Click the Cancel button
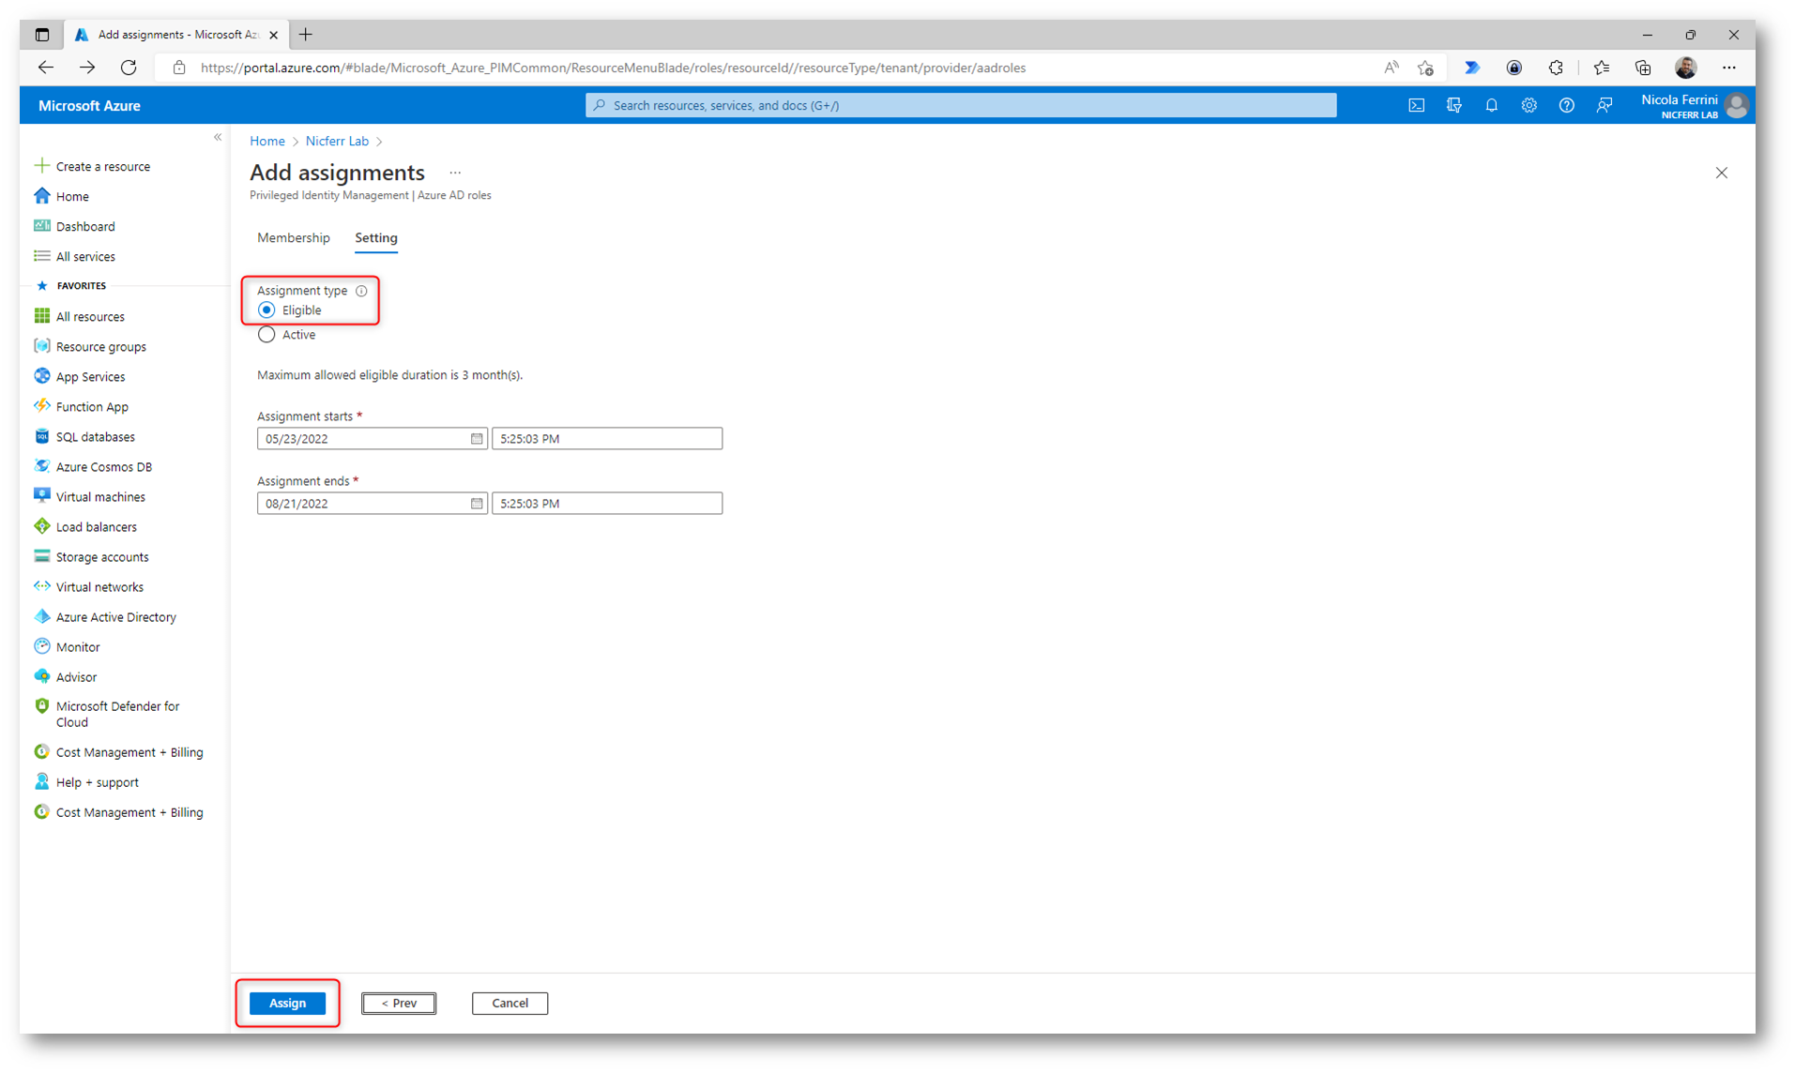1795x1073 pixels. [x=510, y=1003]
